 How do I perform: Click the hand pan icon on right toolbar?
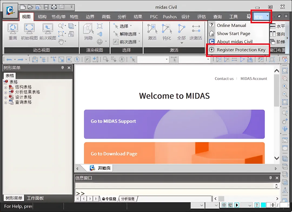pos(285,121)
